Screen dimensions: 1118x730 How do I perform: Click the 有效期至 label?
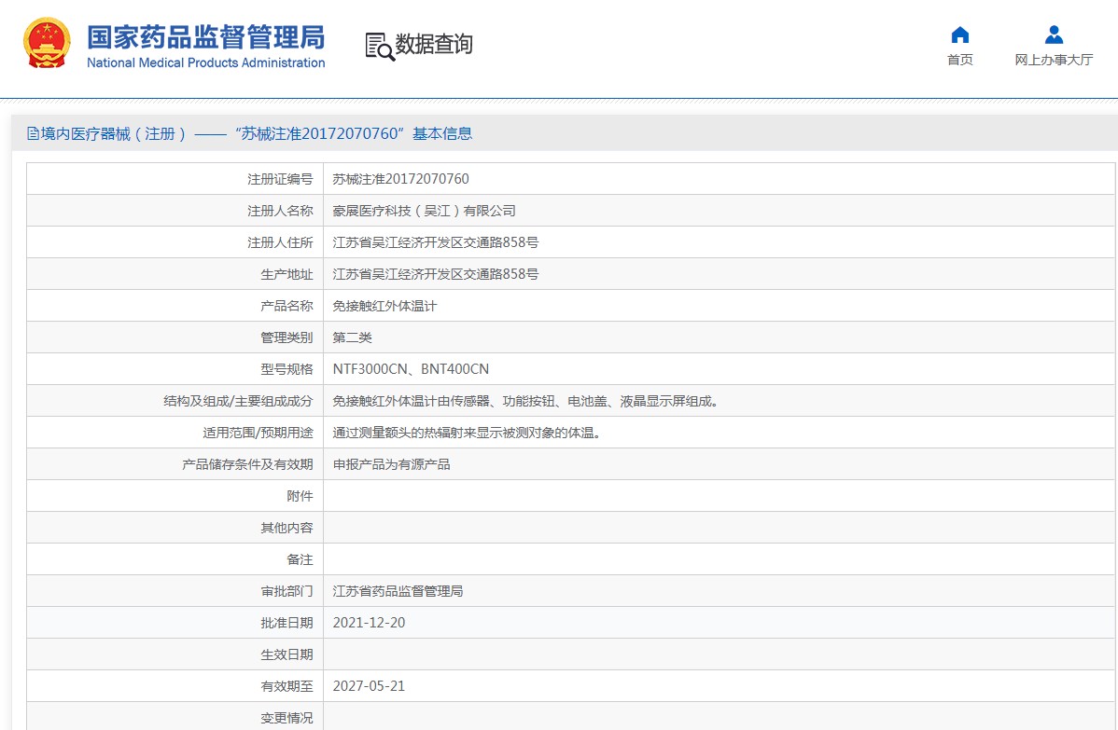(x=286, y=686)
